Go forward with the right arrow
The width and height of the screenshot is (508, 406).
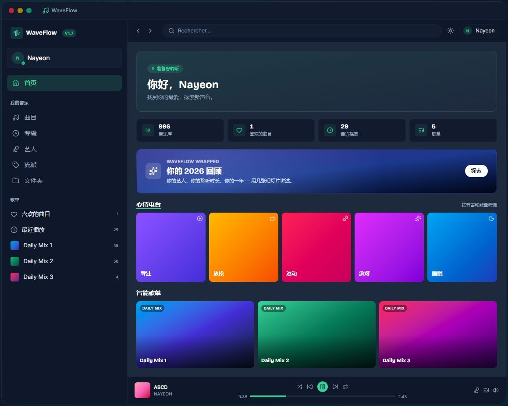tap(150, 31)
